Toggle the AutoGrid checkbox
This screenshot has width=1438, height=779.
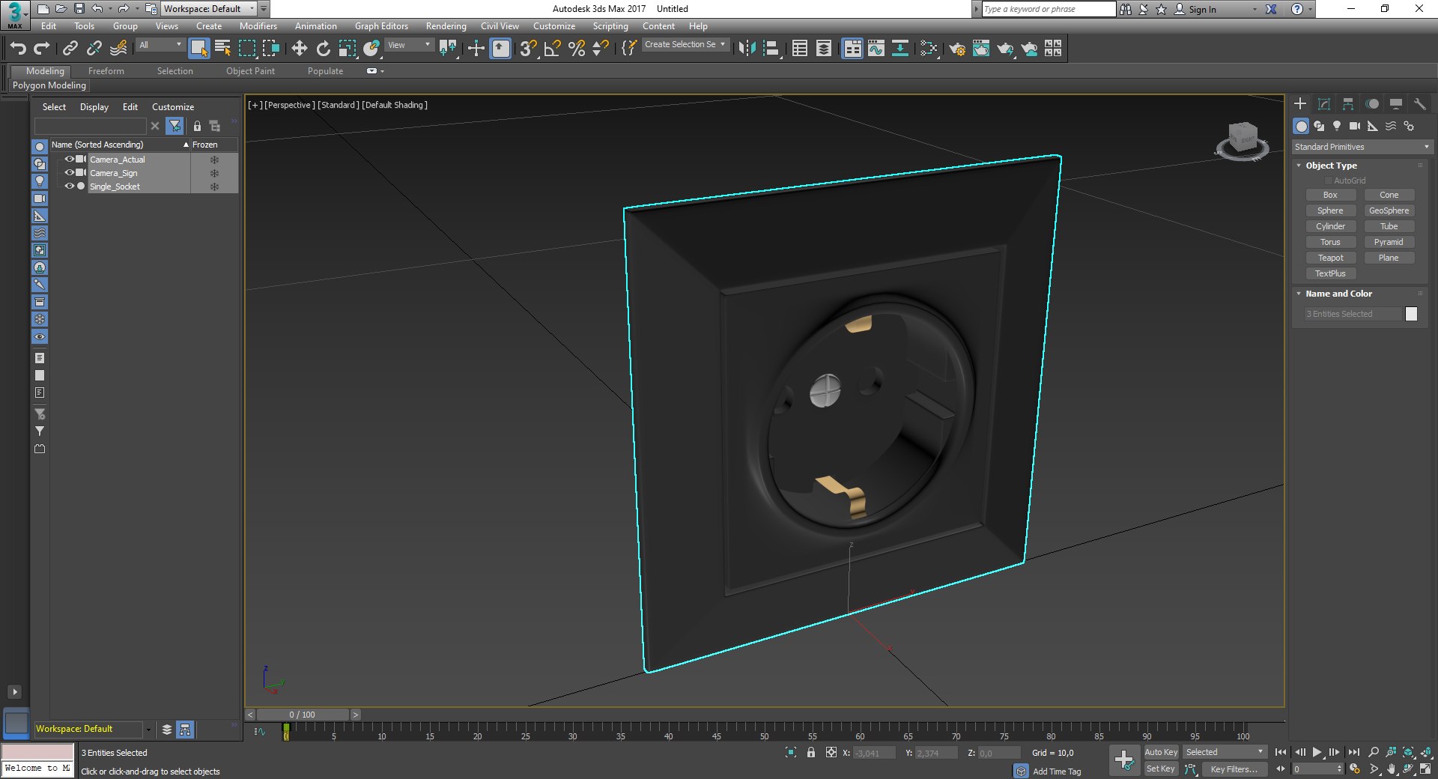pos(1329,181)
